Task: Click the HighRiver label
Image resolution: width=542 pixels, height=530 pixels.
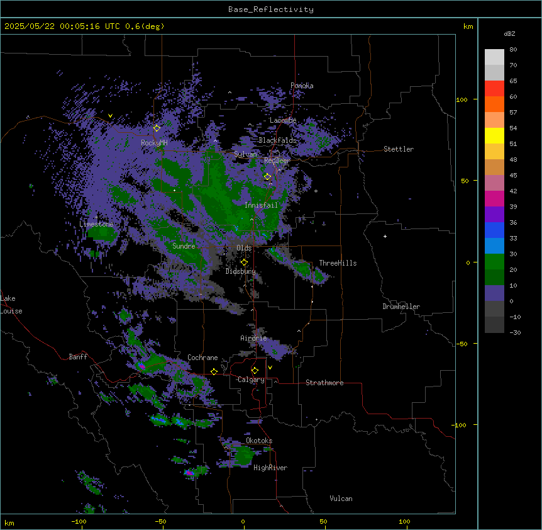Action: (270, 468)
